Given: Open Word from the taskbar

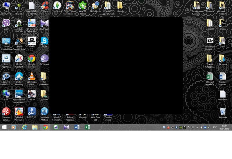Looking at the screenshot, I should 77,127.
